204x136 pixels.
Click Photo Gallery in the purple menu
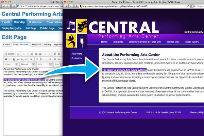[192, 42]
